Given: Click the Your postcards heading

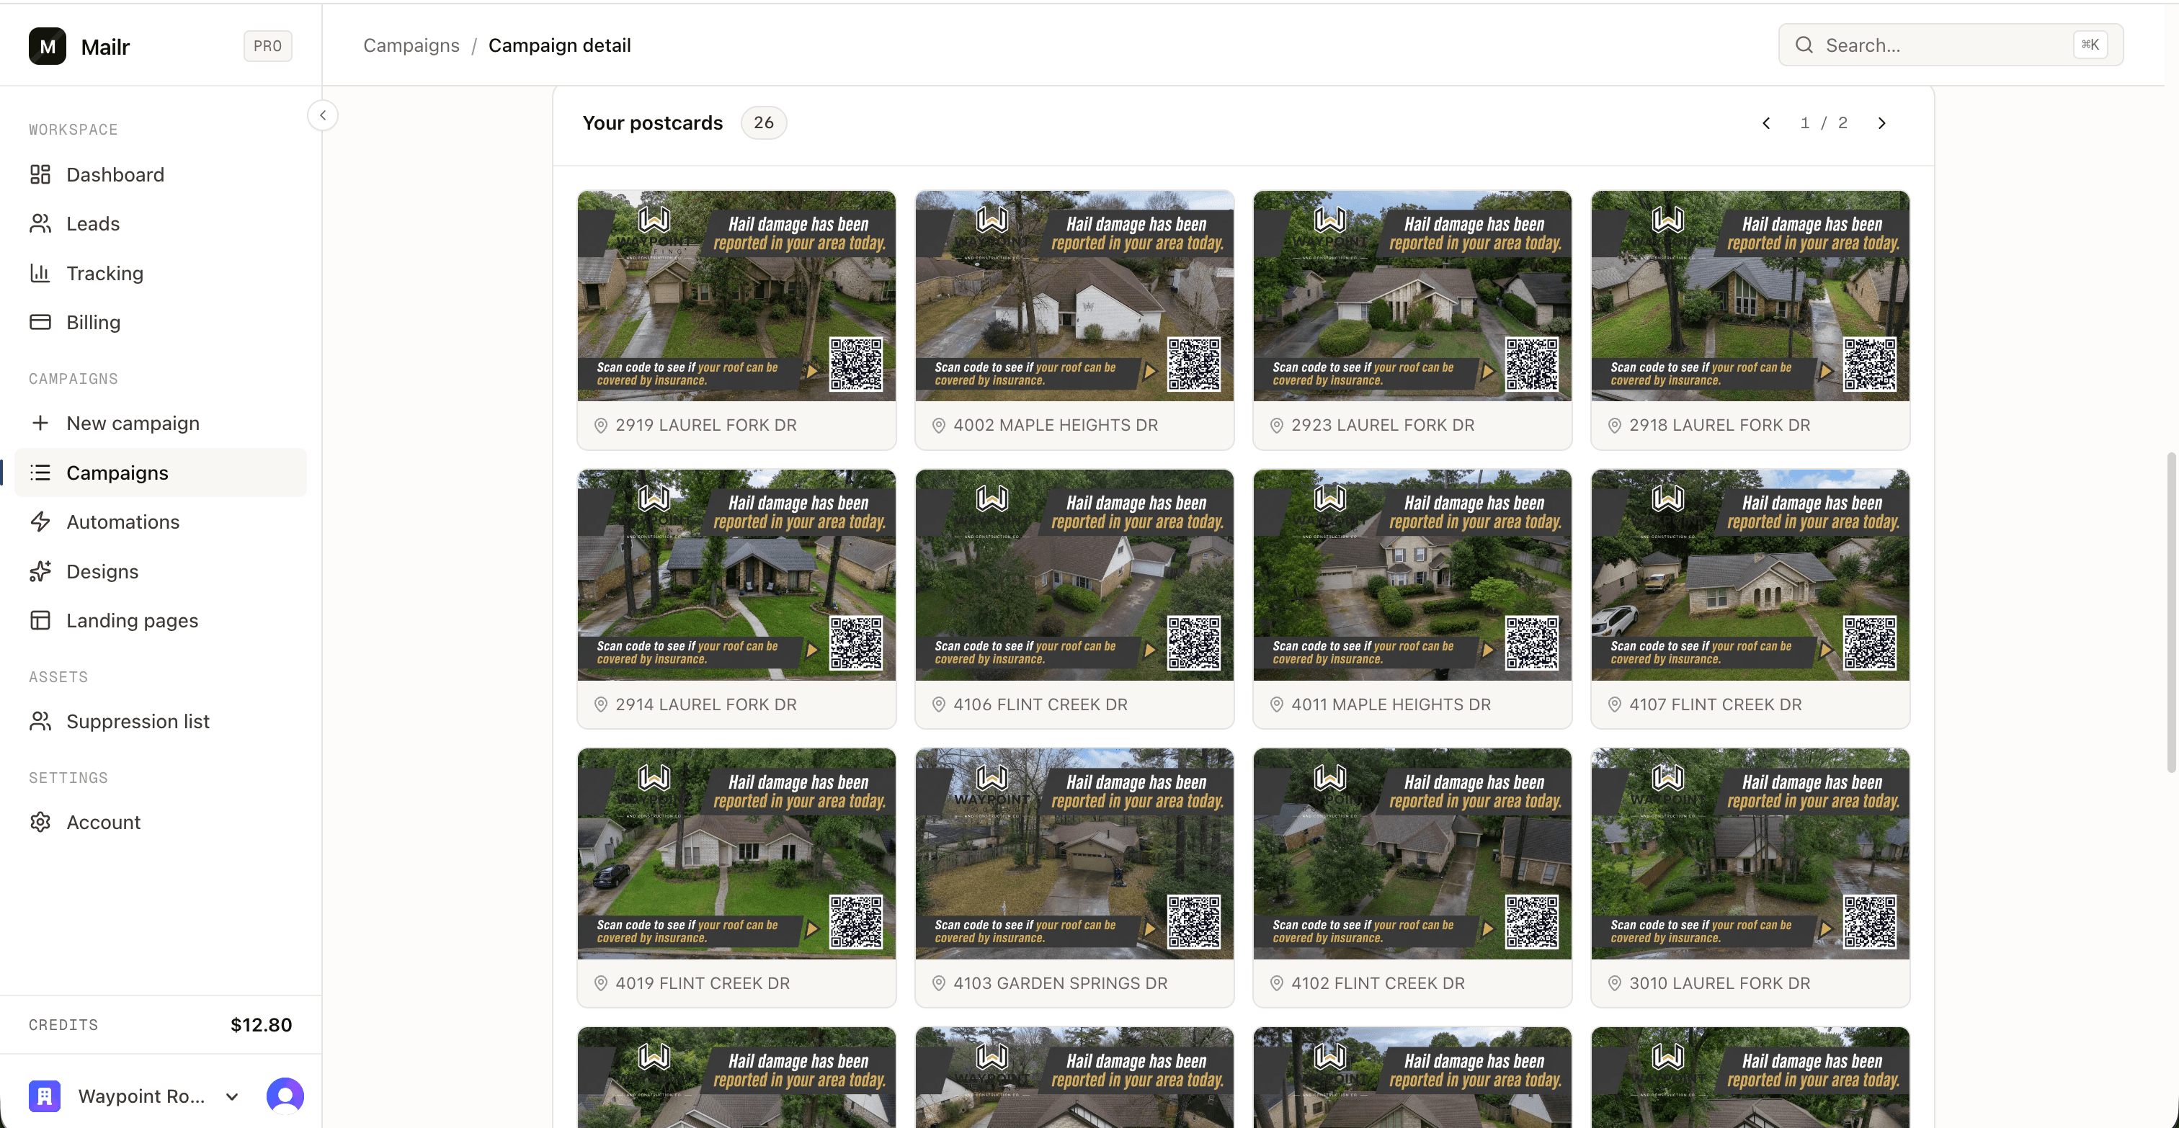Looking at the screenshot, I should tap(652, 123).
